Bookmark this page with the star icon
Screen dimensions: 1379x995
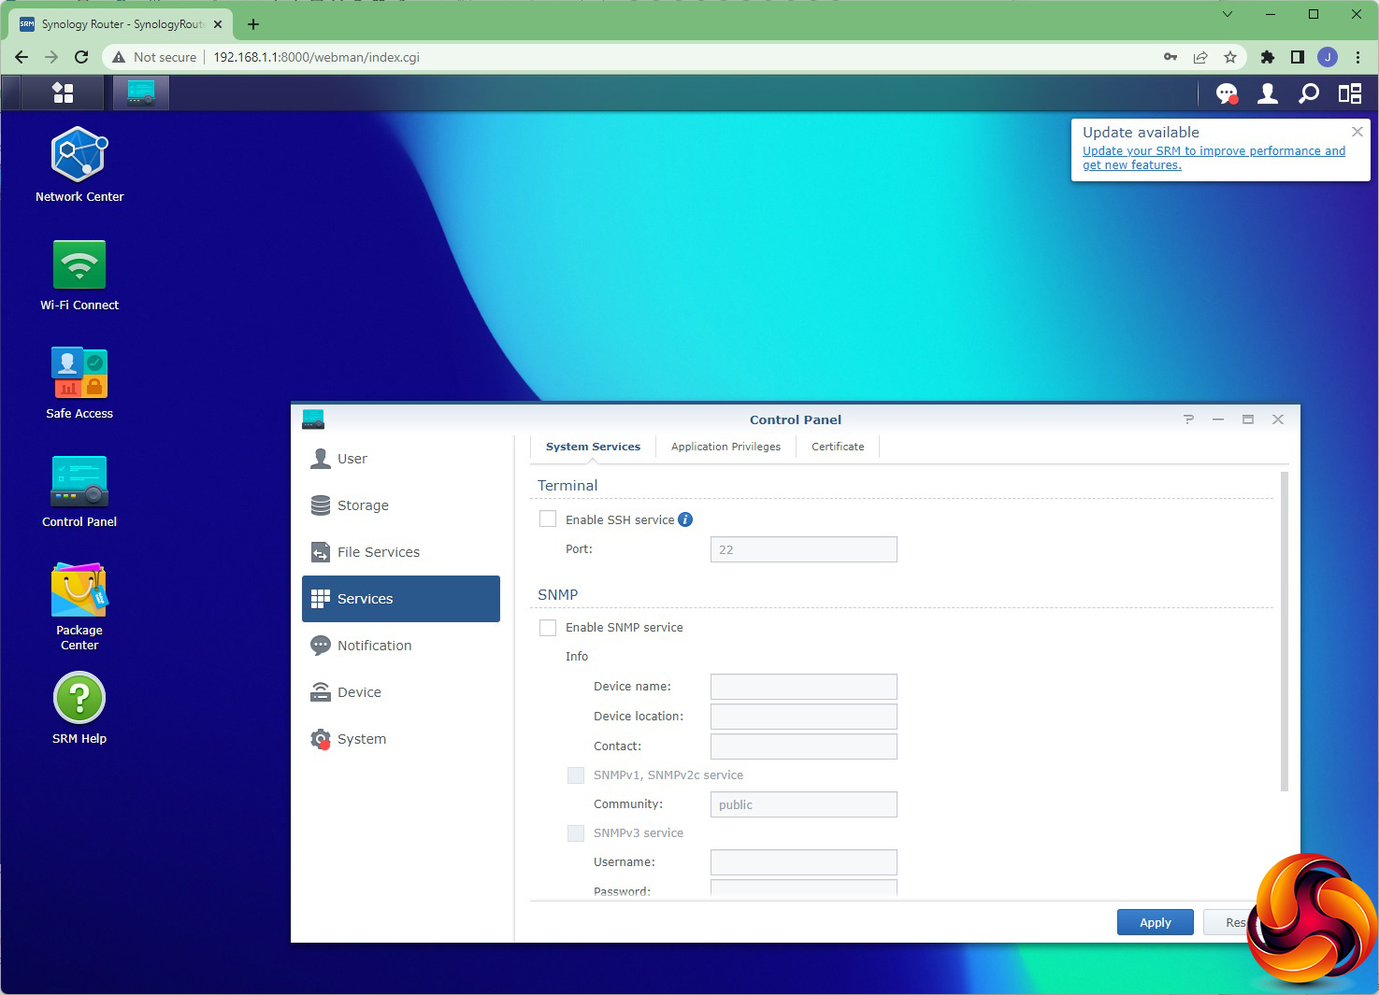[x=1230, y=57]
